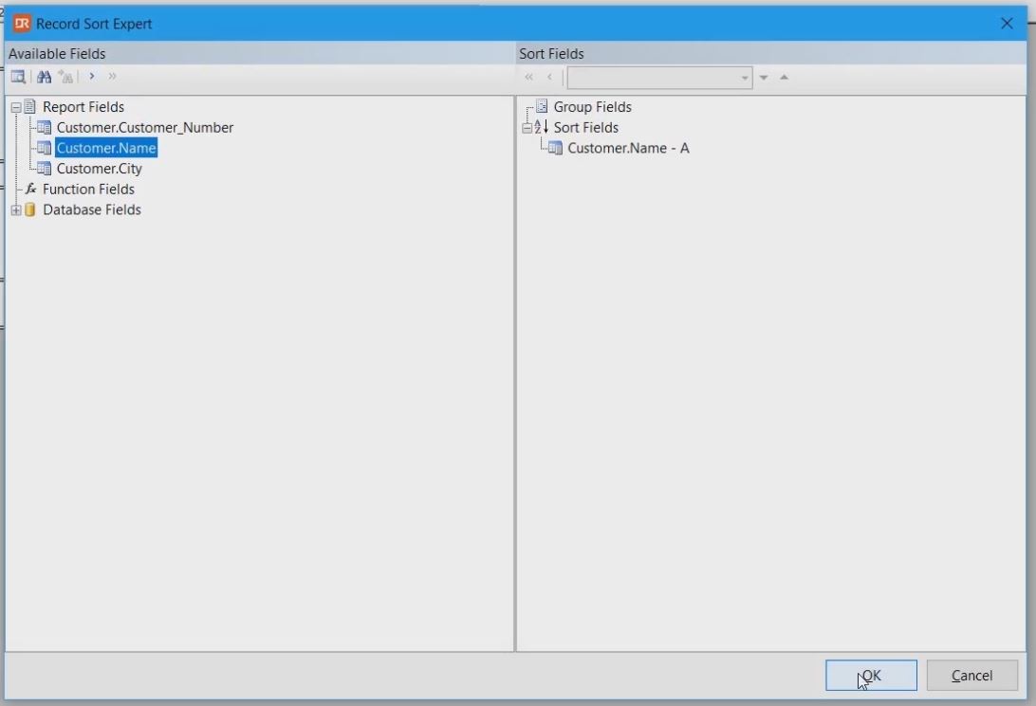Image resolution: width=1036 pixels, height=706 pixels.
Task: Click the Find Field binoculars icon
Action: click(x=44, y=77)
